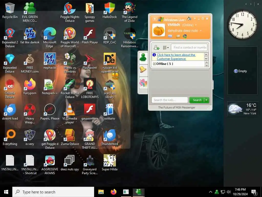Open the Show menu arrow in Messenger title bar
Image resolution: width=262 pixels, height=197 pixels.
coord(195,18)
